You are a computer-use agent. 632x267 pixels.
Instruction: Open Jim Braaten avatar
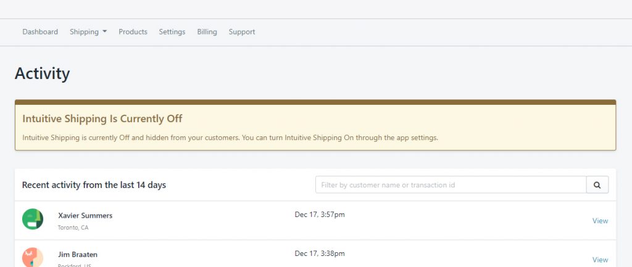[33, 257]
